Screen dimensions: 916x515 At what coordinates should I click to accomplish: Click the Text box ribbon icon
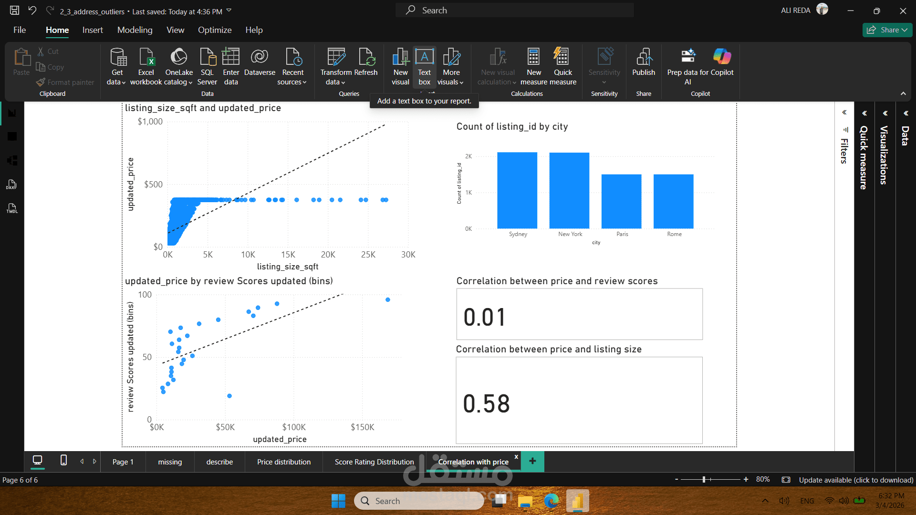click(424, 66)
